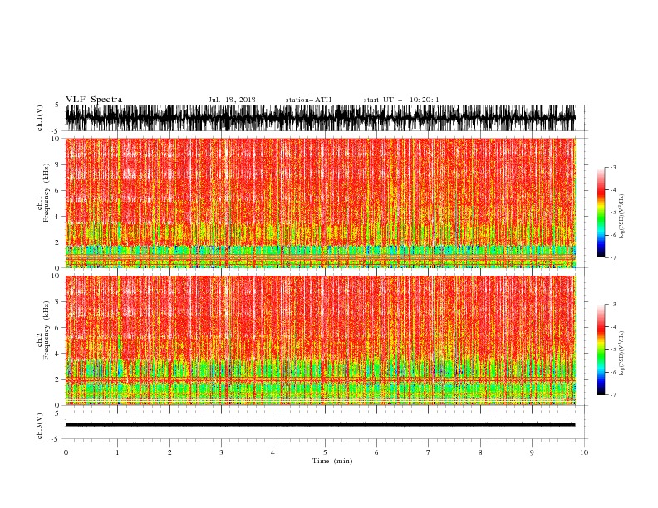
Task: Click time axis tick label '5' below plots
Action: click(325, 452)
